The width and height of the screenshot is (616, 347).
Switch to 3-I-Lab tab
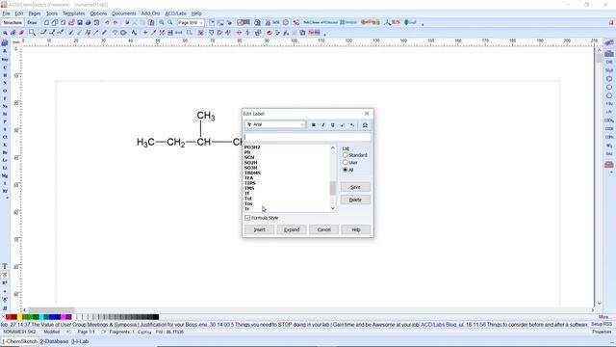[x=80, y=341]
